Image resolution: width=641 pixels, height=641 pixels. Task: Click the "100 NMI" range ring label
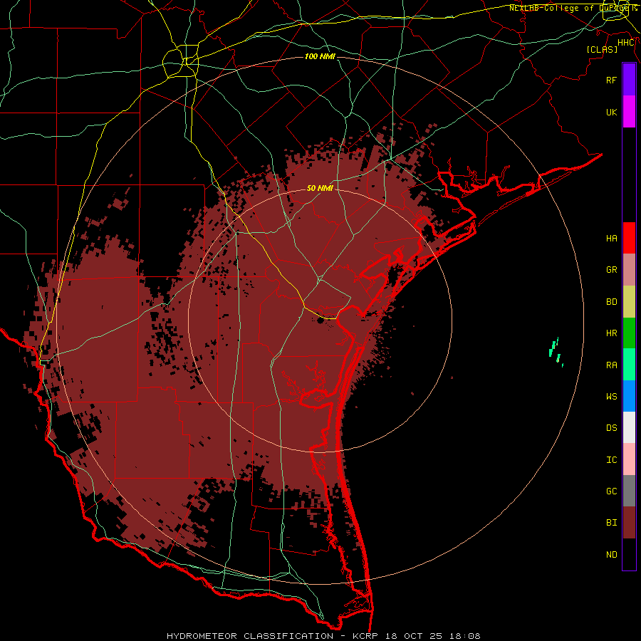click(320, 56)
